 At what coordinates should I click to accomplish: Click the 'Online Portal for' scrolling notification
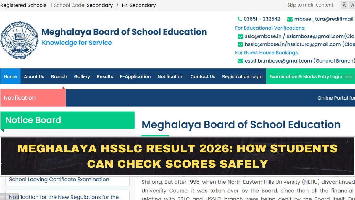point(336,98)
